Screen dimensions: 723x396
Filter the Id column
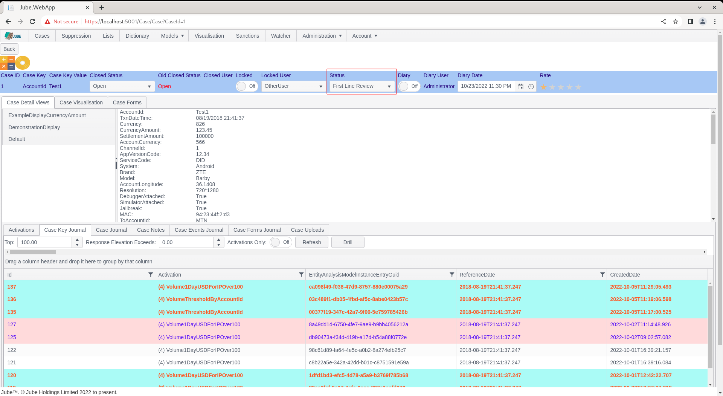point(151,275)
